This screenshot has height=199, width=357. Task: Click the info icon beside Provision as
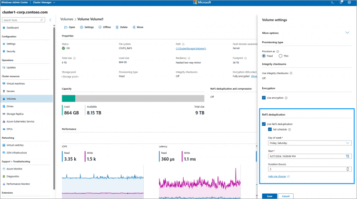click(278, 52)
